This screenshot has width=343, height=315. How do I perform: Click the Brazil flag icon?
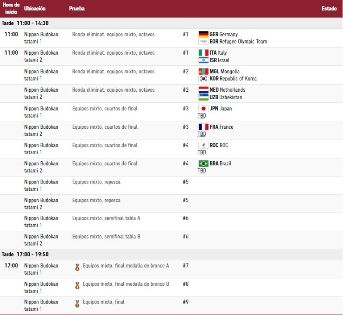pyautogui.click(x=203, y=164)
